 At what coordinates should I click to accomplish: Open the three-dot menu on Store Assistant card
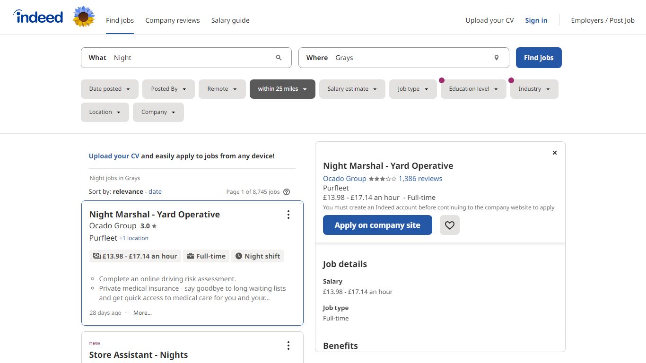click(288, 346)
